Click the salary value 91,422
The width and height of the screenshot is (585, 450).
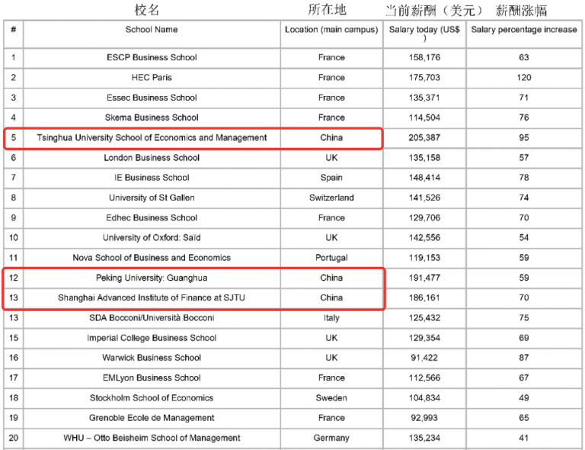click(x=424, y=358)
